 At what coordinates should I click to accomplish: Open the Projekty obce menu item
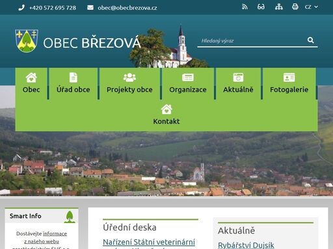point(129,84)
